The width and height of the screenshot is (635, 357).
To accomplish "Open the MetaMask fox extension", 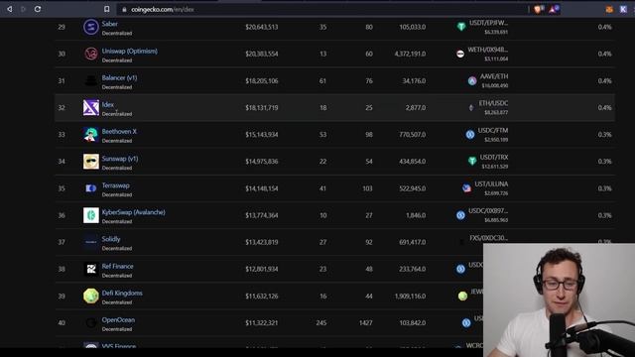I will (609, 9).
